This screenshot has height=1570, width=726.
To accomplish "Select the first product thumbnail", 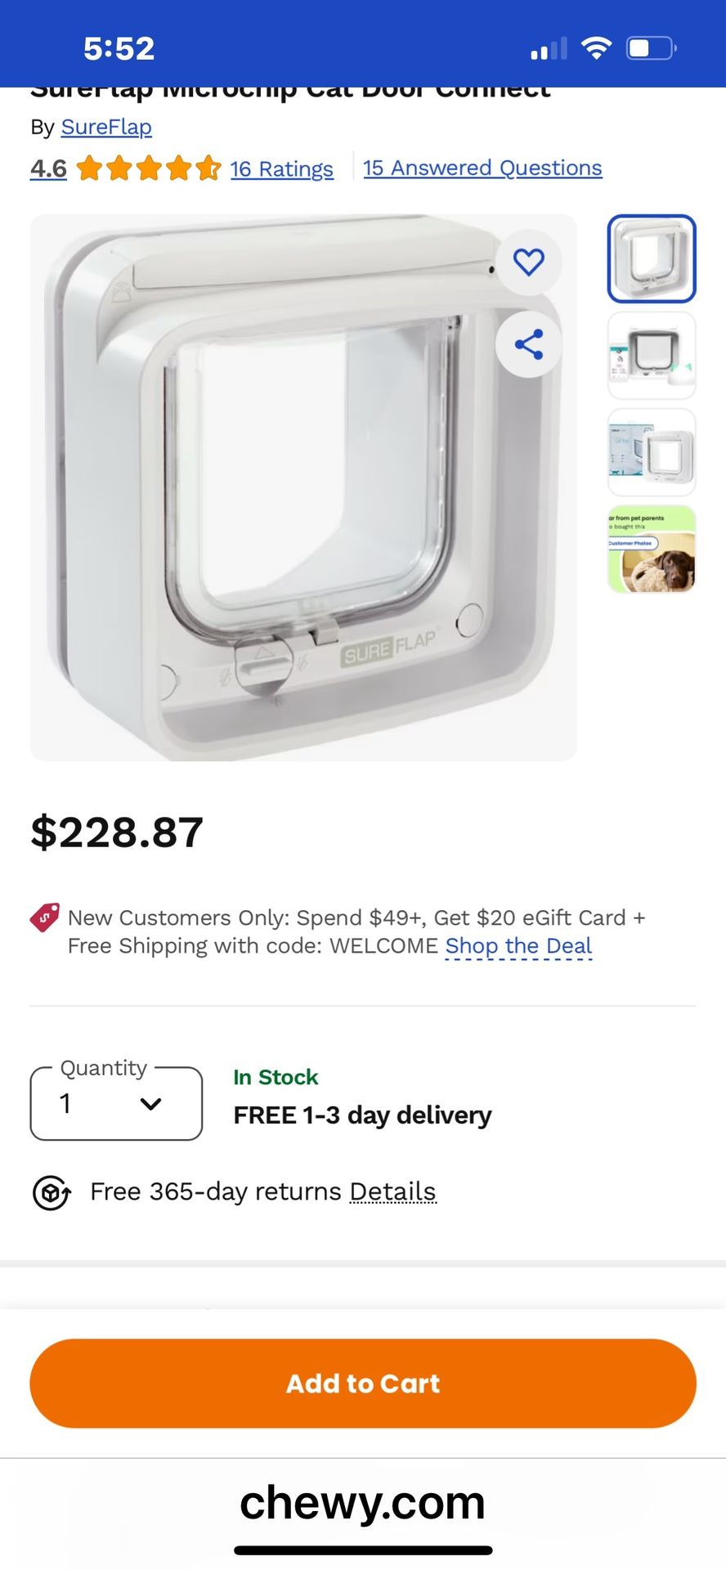I will 652,258.
